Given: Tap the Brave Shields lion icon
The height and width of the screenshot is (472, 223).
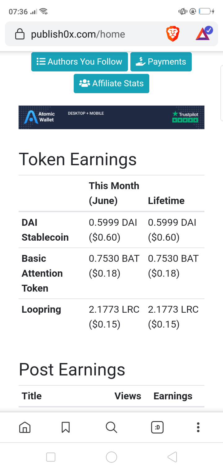Looking at the screenshot, I should pyautogui.click(x=173, y=34).
